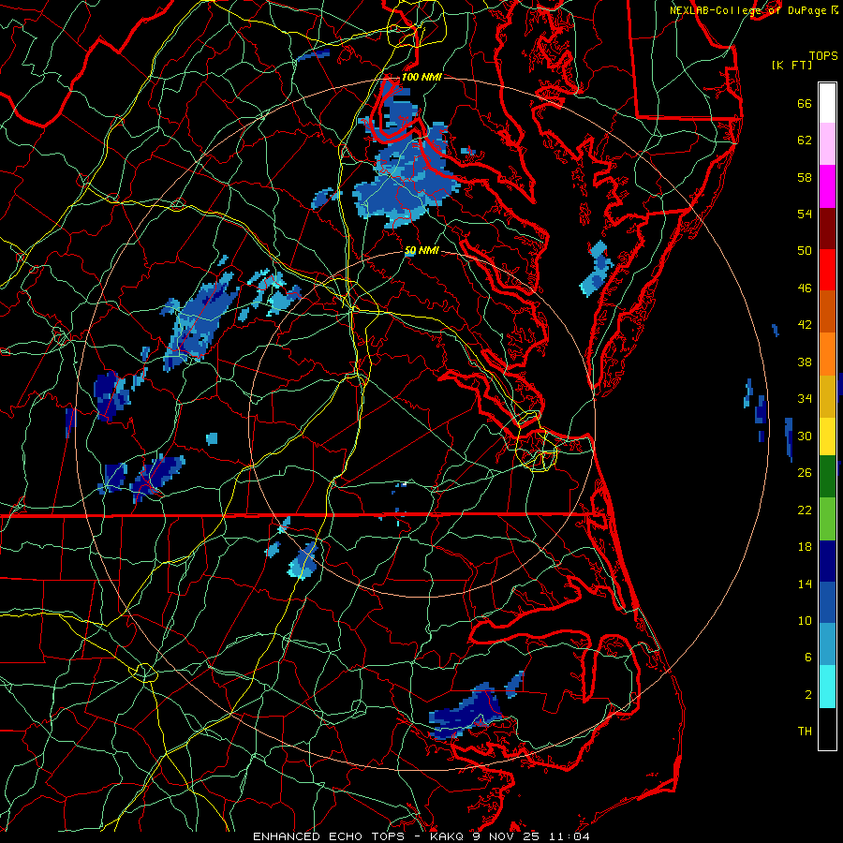Viewport: 843px width, 843px height.
Task: Click the light green legend swatch
Action: click(x=827, y=519)
